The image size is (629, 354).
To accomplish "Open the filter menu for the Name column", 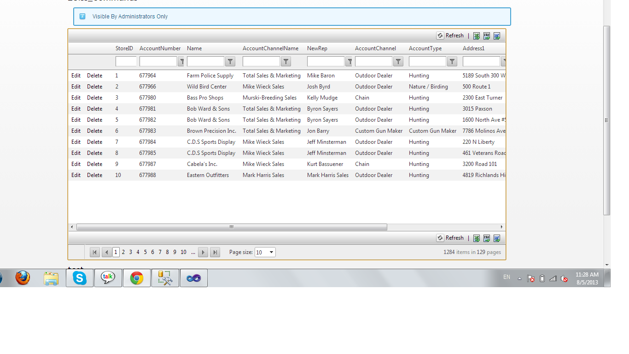I will [230, 62].
